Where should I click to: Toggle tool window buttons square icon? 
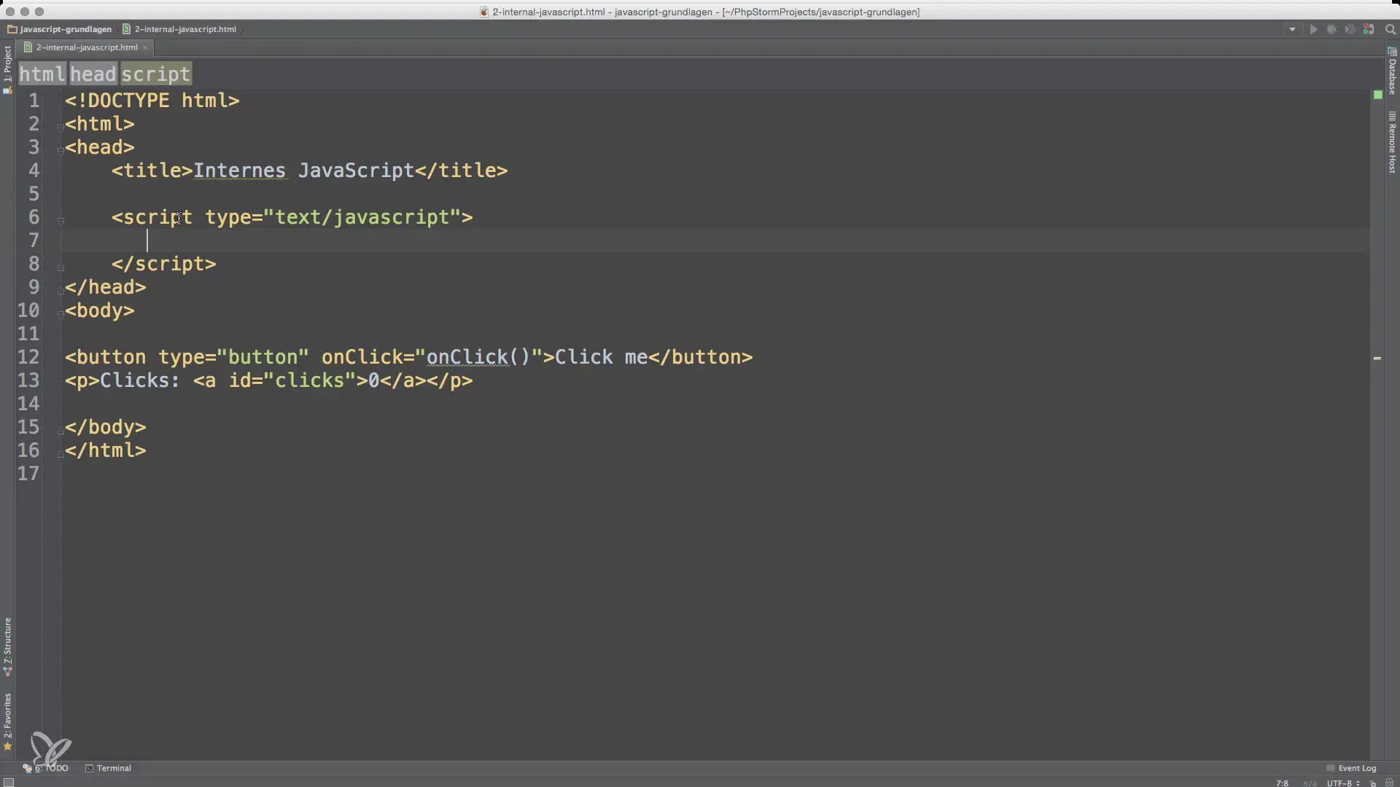tap(9, 783)
